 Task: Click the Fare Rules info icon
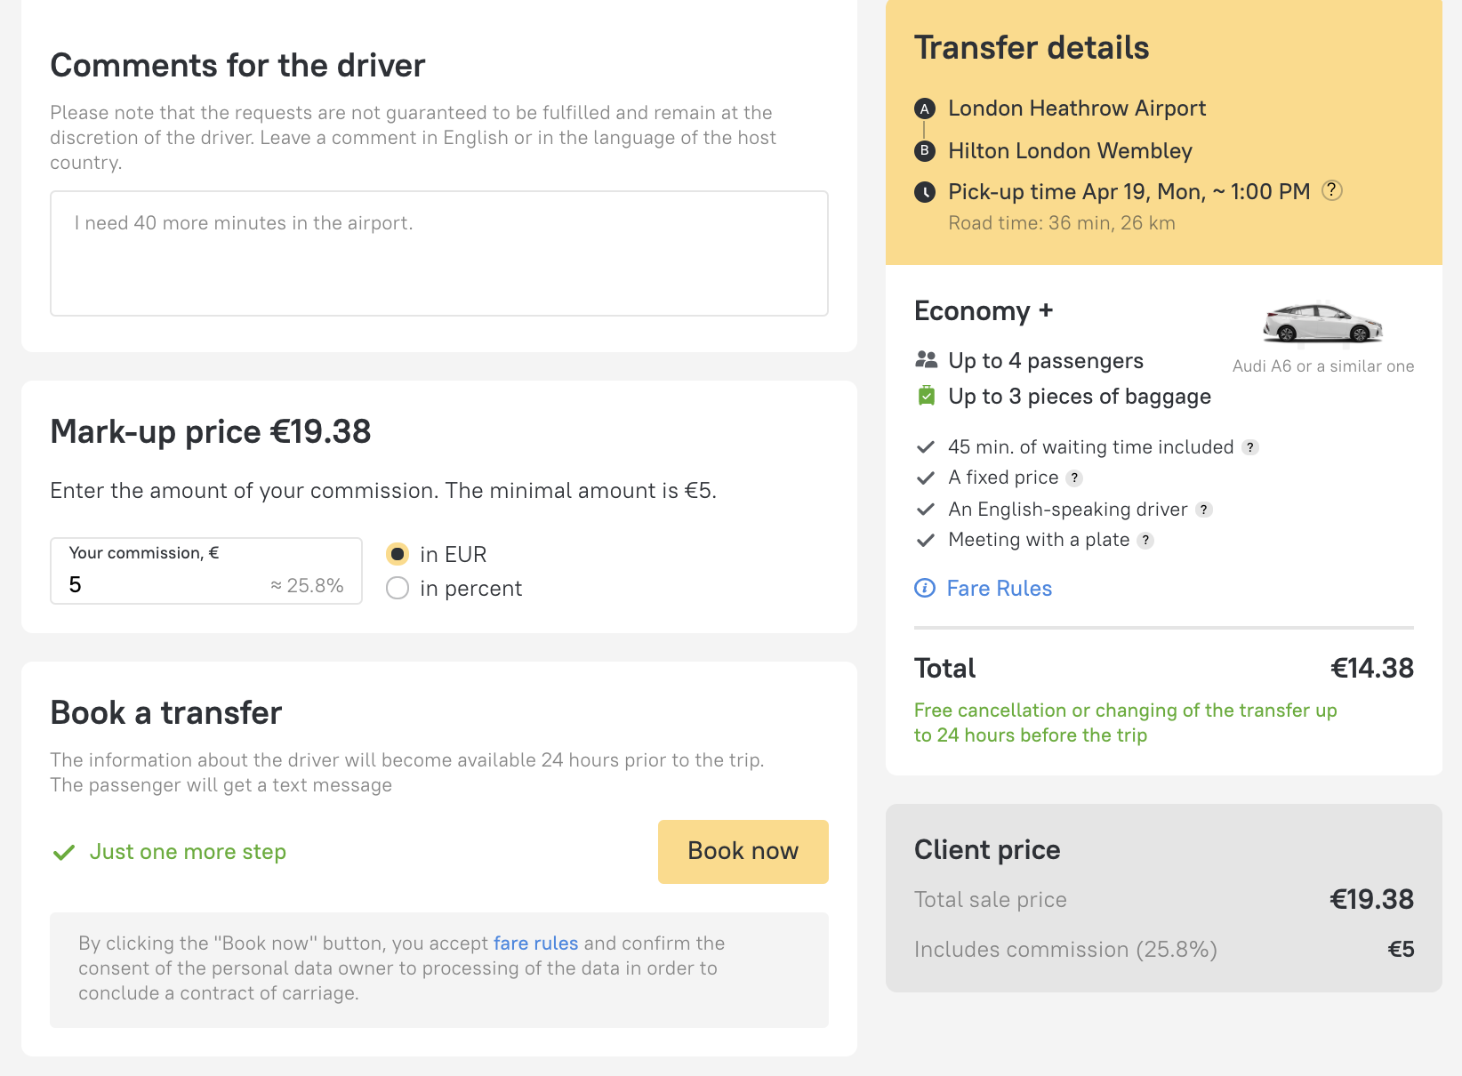tap(925, 588)
